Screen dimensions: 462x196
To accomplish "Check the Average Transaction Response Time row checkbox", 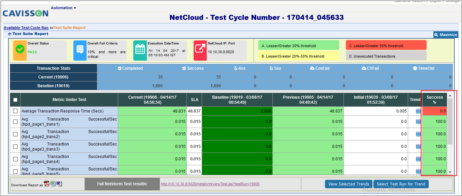I will [x=15, y=111].
